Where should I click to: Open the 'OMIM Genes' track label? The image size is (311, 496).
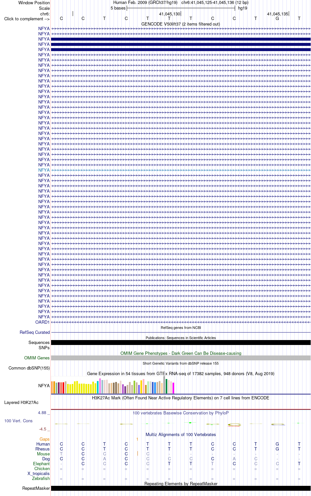(x=37, y=358)
